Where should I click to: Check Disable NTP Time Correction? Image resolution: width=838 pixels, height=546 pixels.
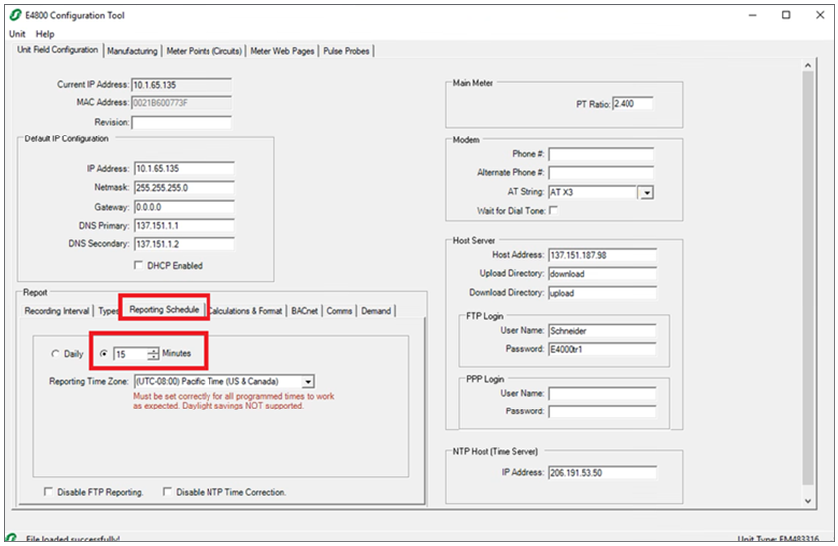click(167, 491)
